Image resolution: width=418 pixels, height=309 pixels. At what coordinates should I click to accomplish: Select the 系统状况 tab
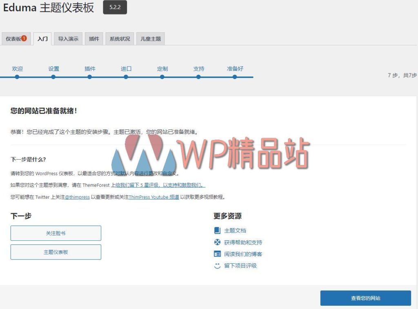click(120, 39)
